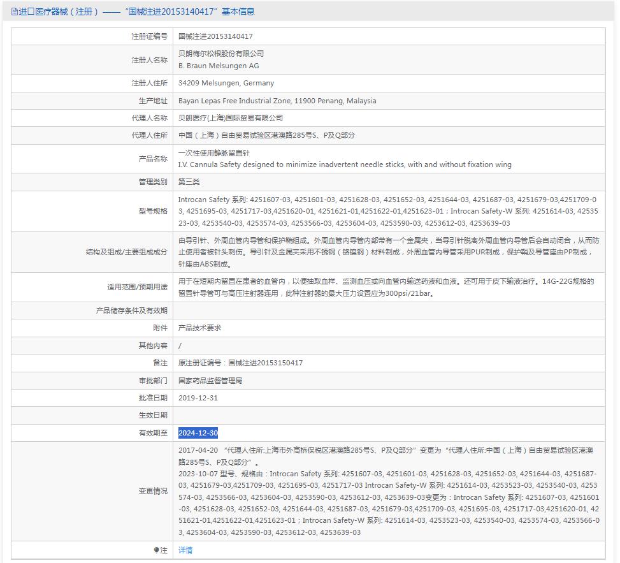Click 有效期至 row label
Screen dimensions: 620x563
click(153, 433)
